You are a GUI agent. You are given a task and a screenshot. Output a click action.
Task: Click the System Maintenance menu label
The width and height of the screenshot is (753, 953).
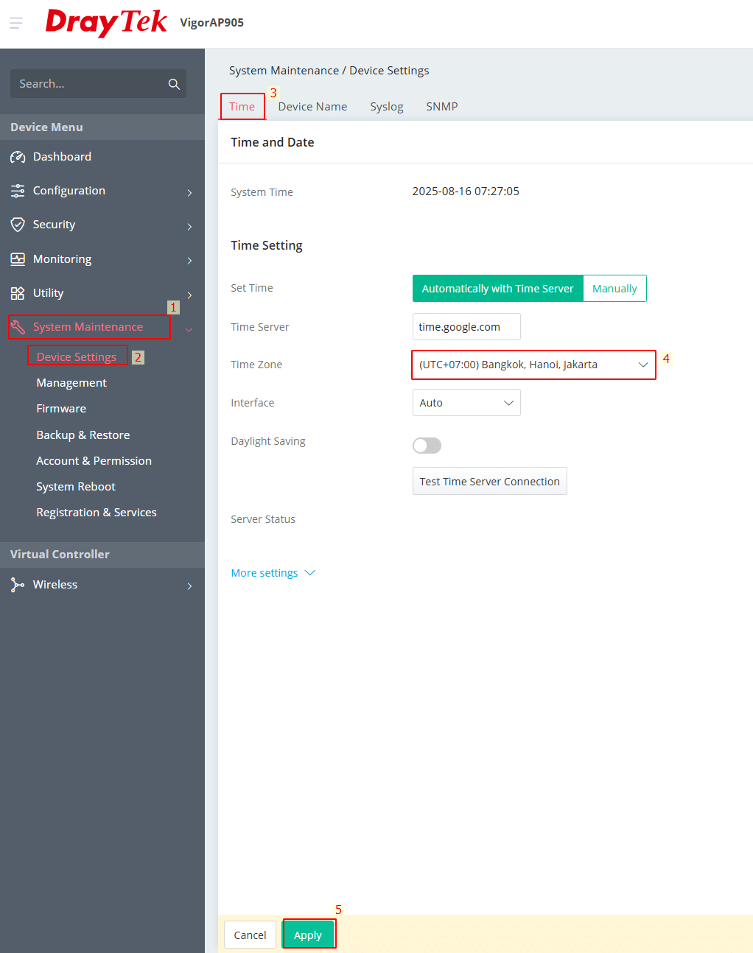[x=88, y=327]
